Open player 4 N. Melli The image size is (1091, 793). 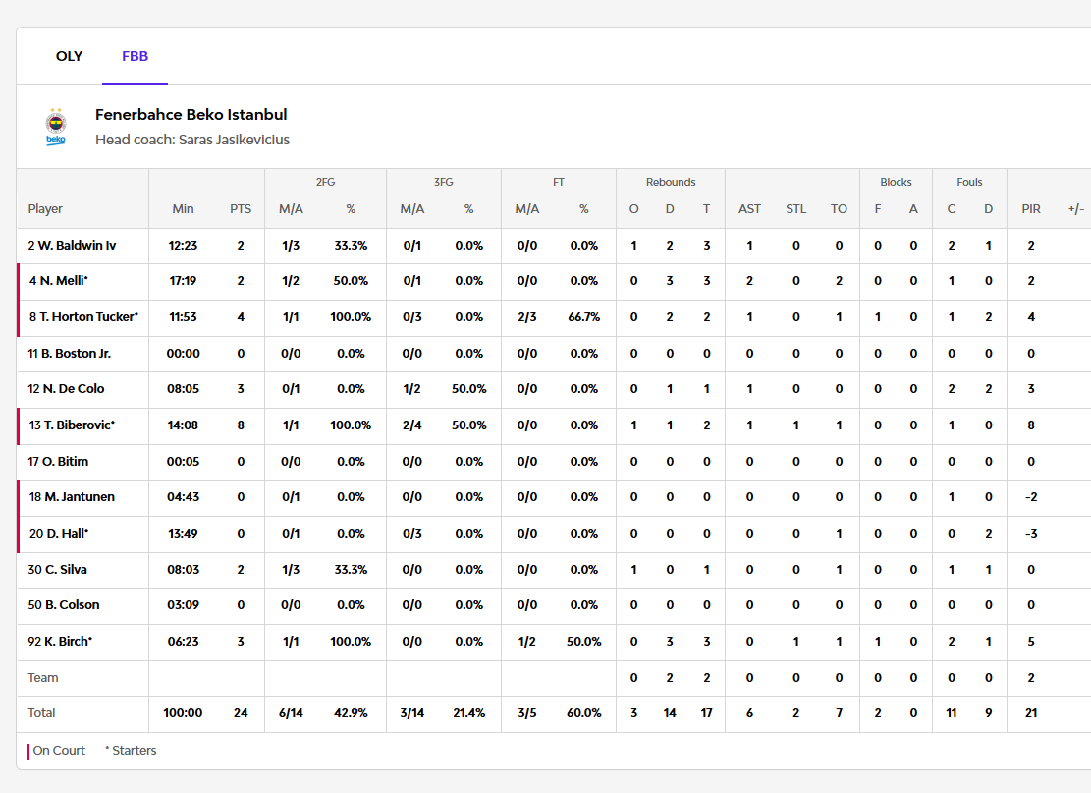pyautogui.click(x=59, y=281)
